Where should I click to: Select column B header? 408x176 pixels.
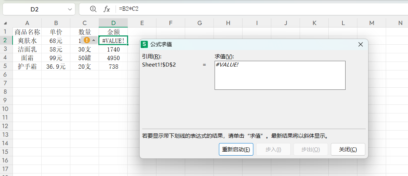(56, 23)
